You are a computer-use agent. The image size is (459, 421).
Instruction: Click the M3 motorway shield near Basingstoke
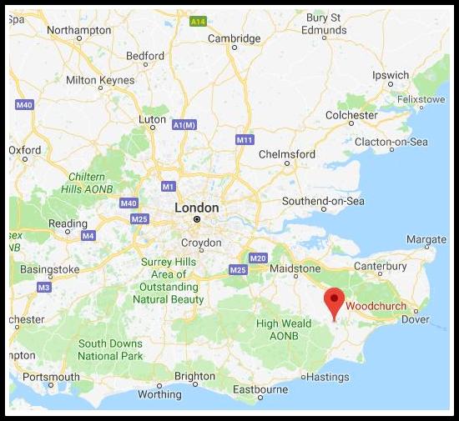click(x=44, y=287)
